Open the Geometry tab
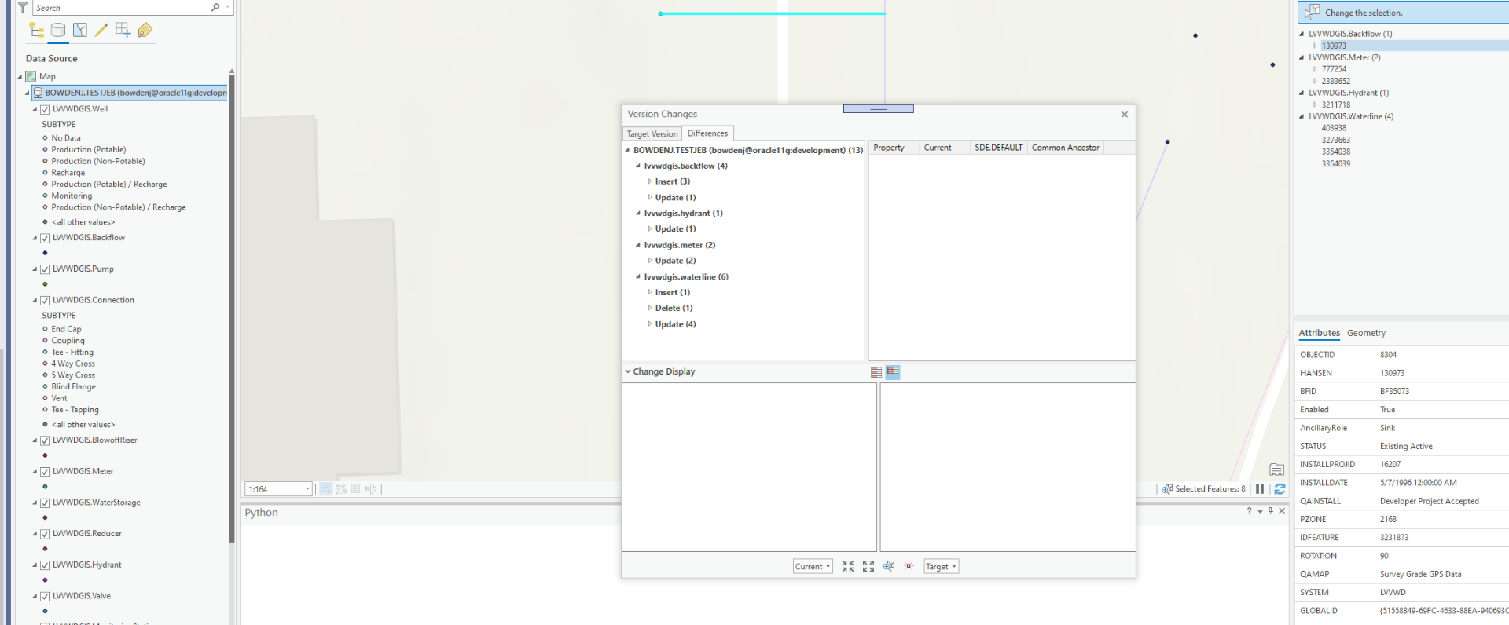The height and width of the screenshot is (625, 1509). click(x=1366, y=333)
